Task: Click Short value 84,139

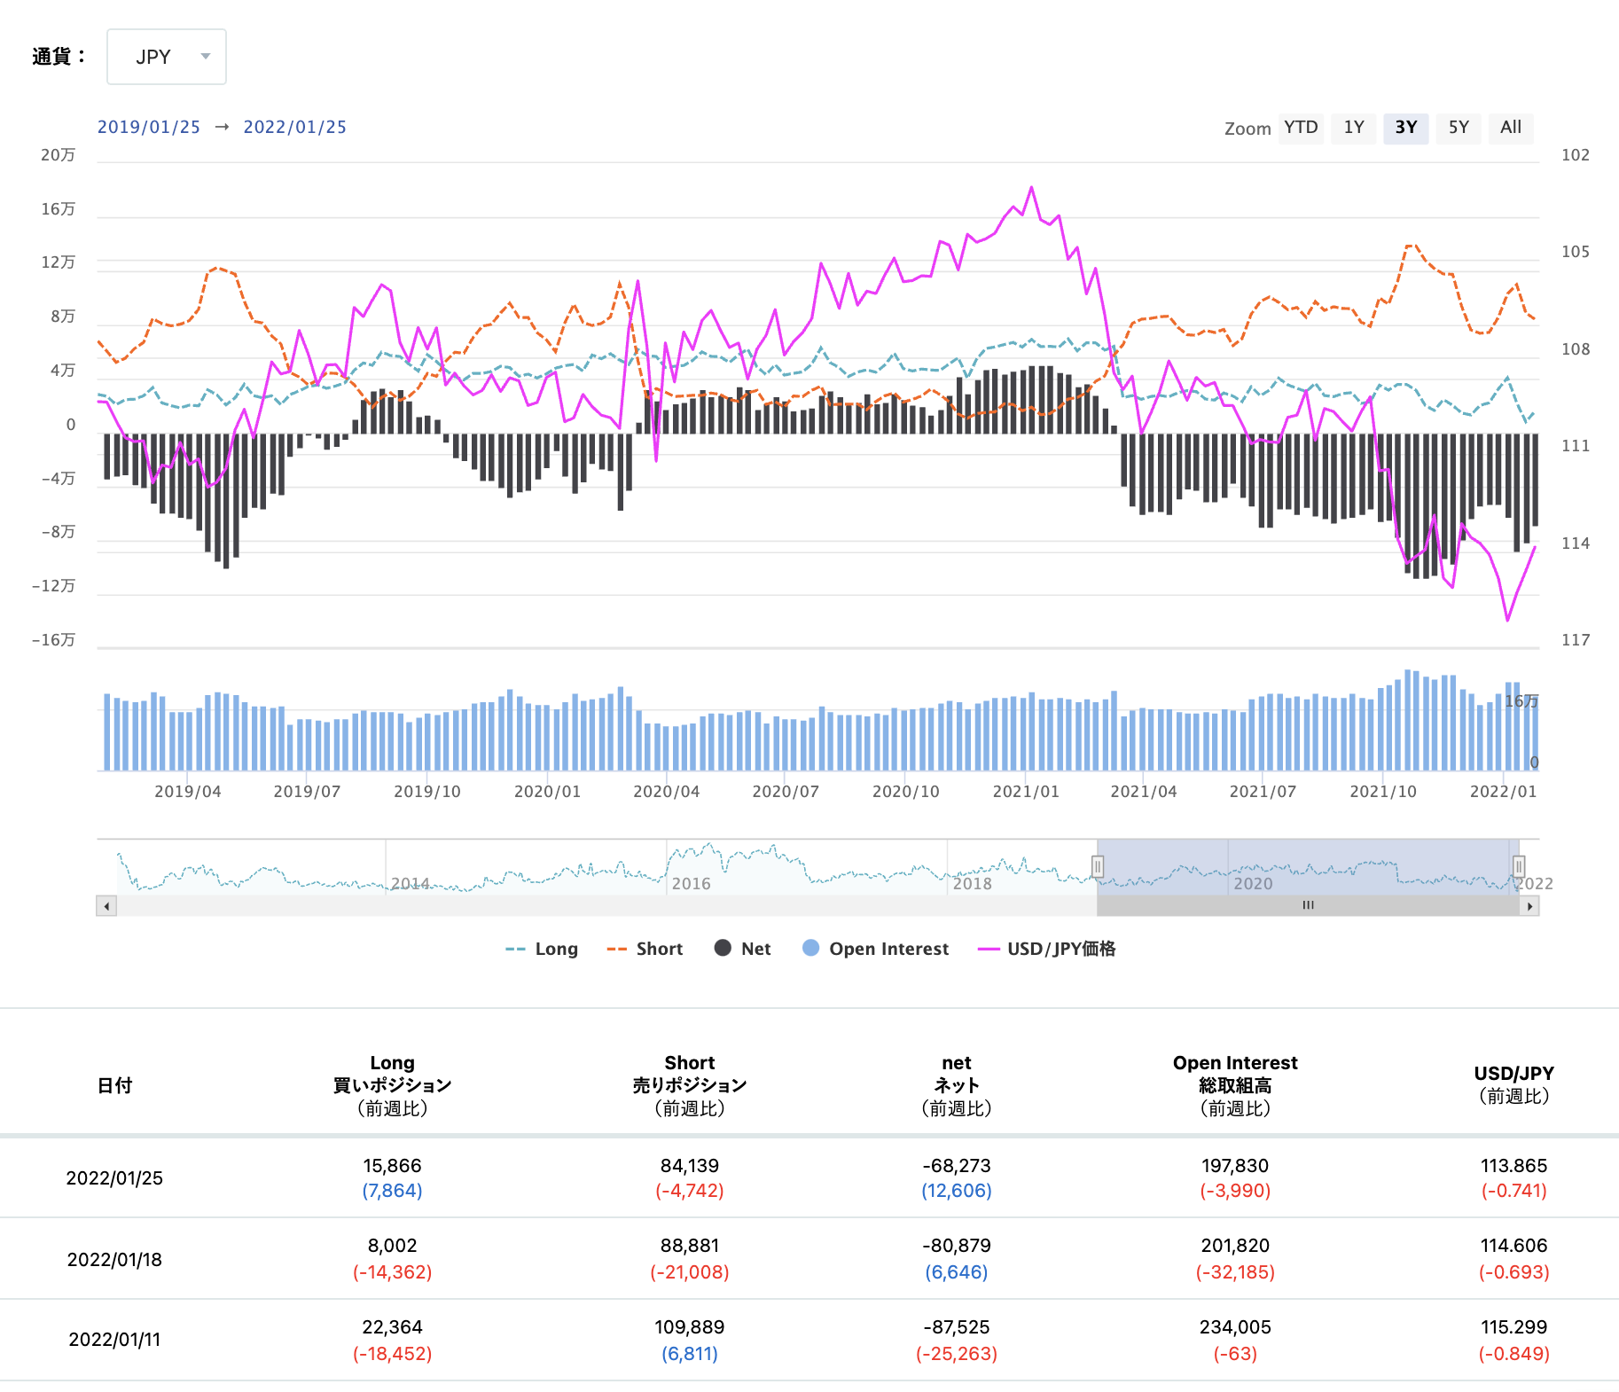Action: [690, 1166]
